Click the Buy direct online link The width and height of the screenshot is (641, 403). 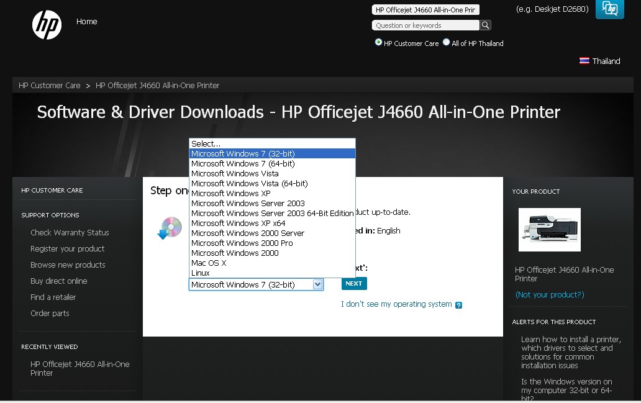59,281
